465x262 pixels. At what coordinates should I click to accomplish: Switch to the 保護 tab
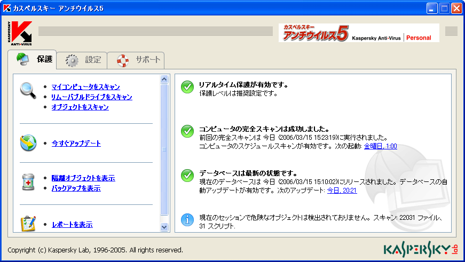(32, 60)
